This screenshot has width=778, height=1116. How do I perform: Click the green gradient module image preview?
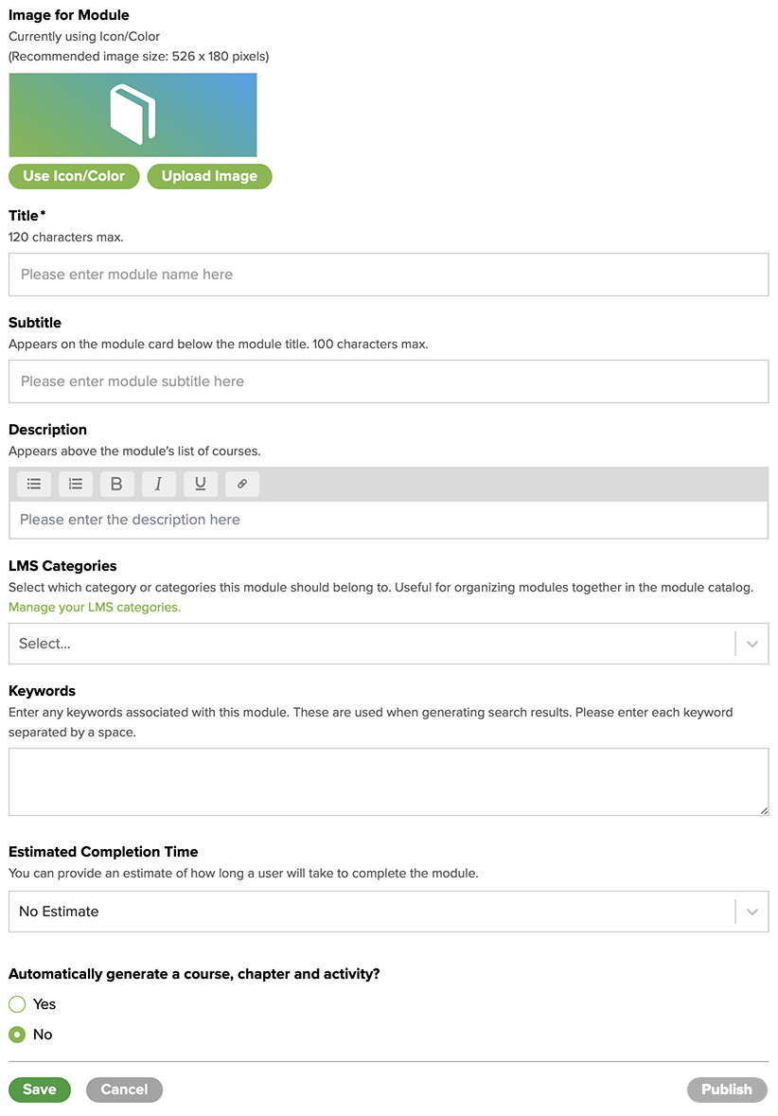pos(57,112)
